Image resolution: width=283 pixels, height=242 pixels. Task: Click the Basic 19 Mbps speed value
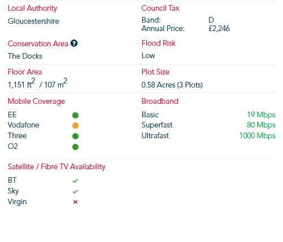pos(261,115)
